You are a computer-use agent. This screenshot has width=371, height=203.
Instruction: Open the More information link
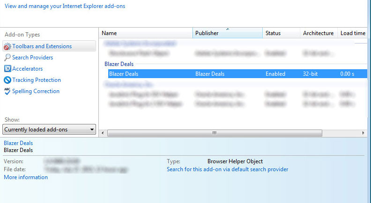pyautogui.click(x=26, y=177)
